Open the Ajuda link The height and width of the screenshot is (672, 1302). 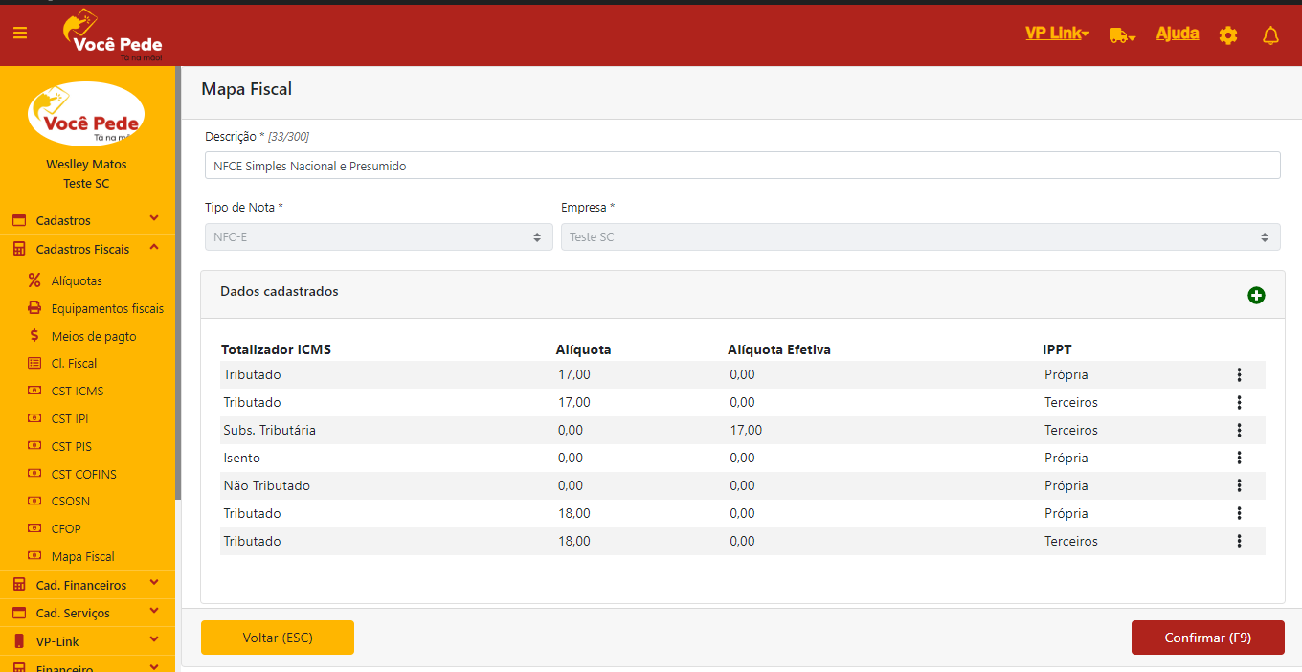tap(1177, 34)
